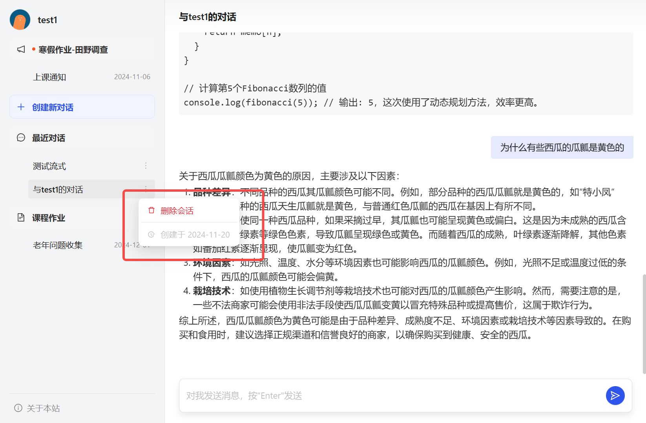This screenshot has width=646, height=423.
Task: Create a new conversation with 创建新对话
Action: click(x=82, y=107)
